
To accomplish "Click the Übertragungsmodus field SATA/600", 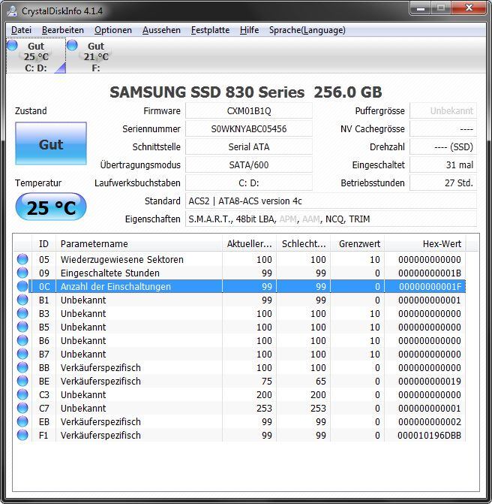I will point(249,165).
